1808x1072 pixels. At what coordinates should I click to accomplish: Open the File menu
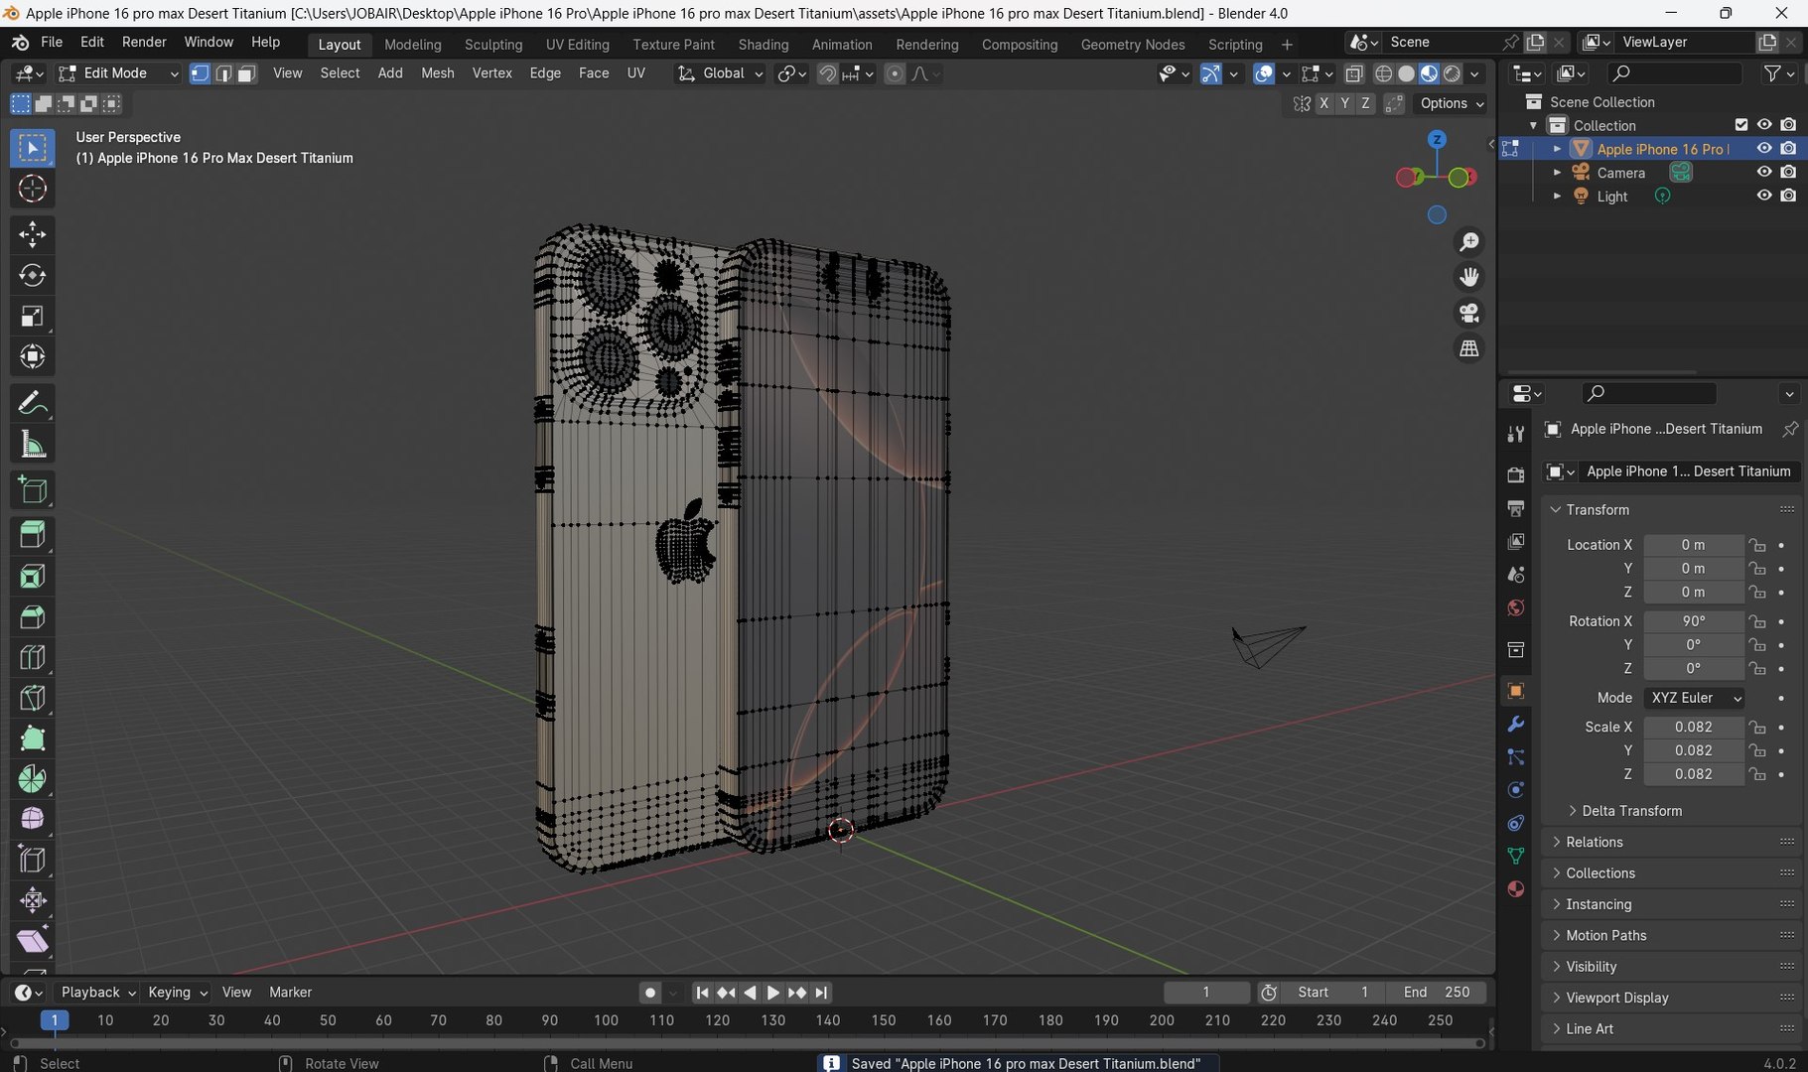[52, 43]
